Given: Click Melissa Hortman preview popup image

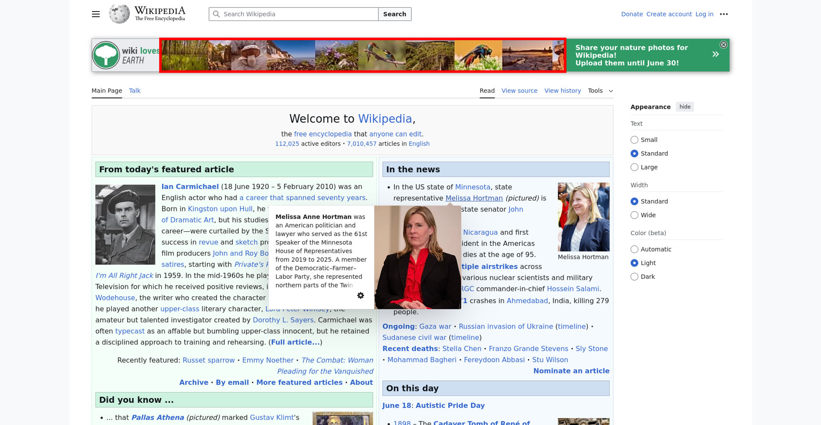Looking at the screenshot, I should [x=417, y=257].
